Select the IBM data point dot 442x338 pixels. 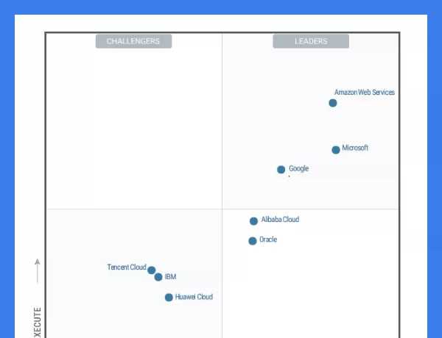pyautogui.click(x=158, y=277)
